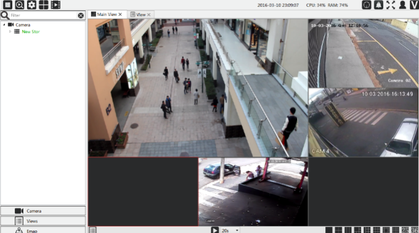Start the view sequence play button
Image resolution: width=419 pixels, height=233 pixels.
215,230
